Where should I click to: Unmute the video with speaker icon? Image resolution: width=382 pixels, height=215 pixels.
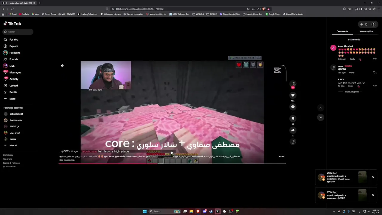click(62, 66)
